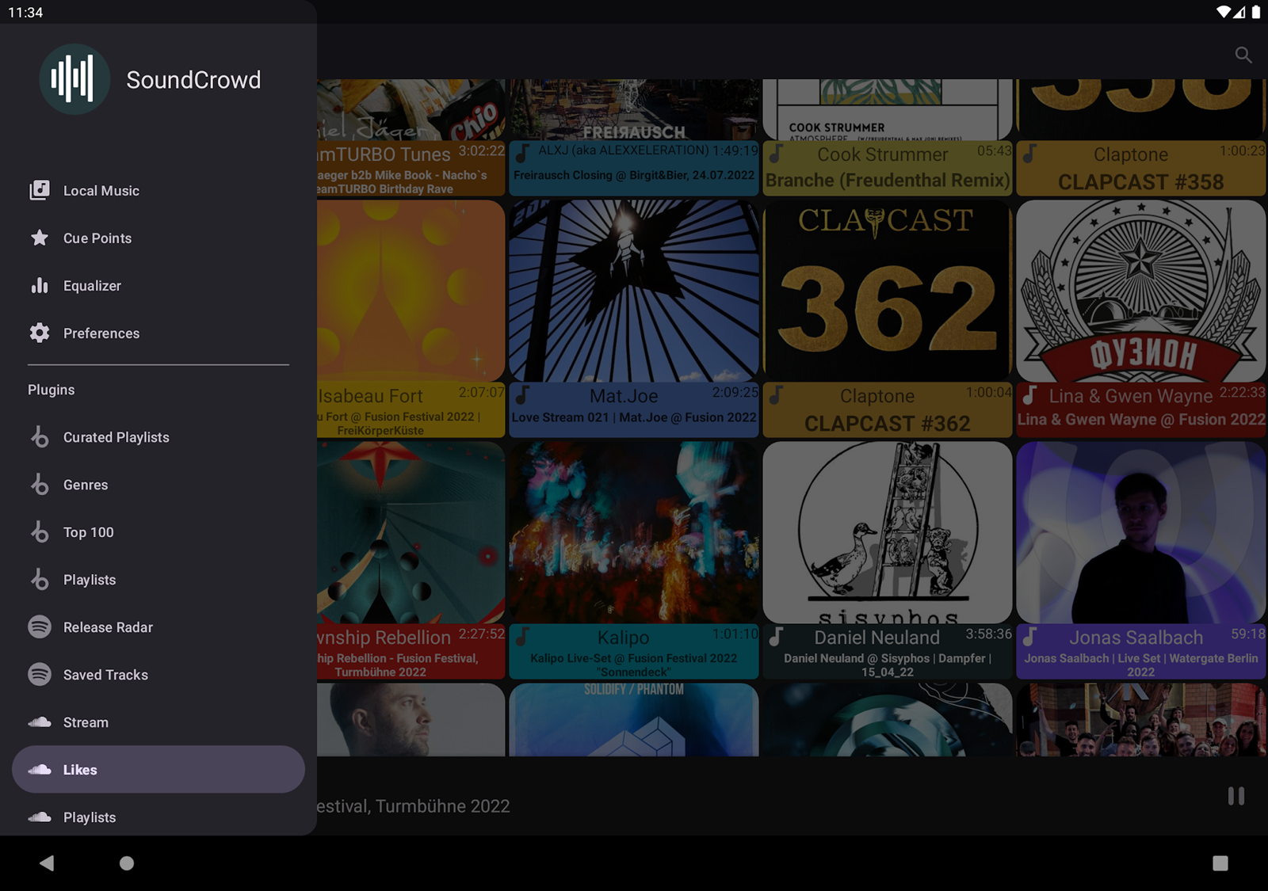Open Isabeau Fort orange cover thumbnail
This screenshot has height=891, width=1268.
click(411, 291)
